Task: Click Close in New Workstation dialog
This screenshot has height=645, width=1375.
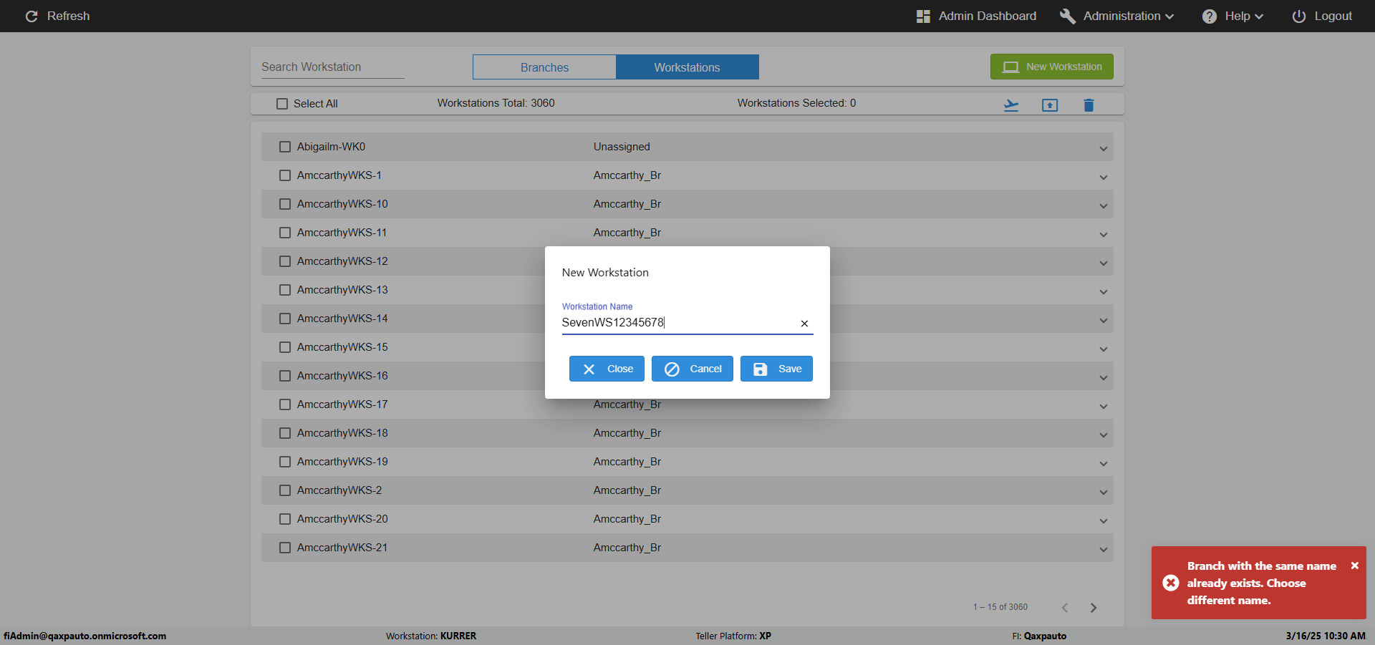Action: 607,369
